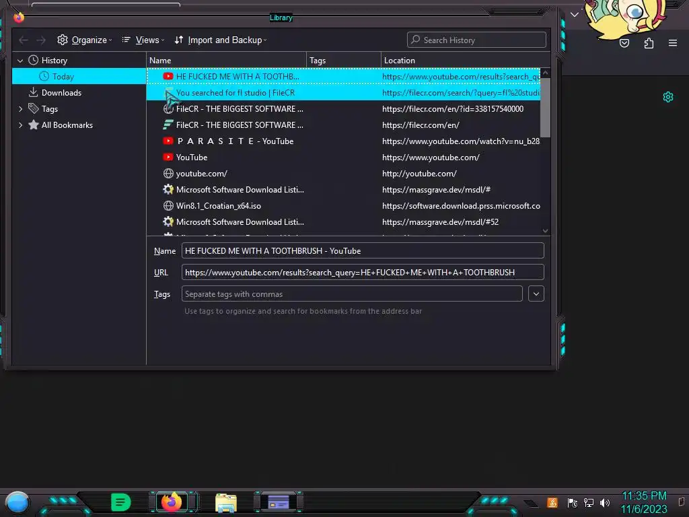The image size is (689, 517).
Task: Click the gear favicon of the msdl/#52 row
Action: [168, 222]
